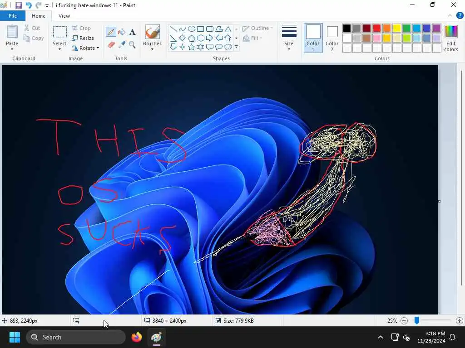465x348 pixels.
Task: Choose the Pentagon shape
Action: pyautogui.click(x=192, y=38)
